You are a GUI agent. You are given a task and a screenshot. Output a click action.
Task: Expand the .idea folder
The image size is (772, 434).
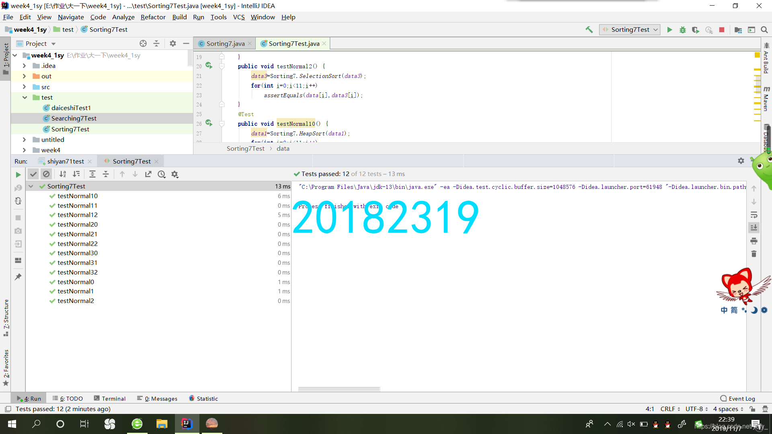pyautogui.click(x=24, y=66)
